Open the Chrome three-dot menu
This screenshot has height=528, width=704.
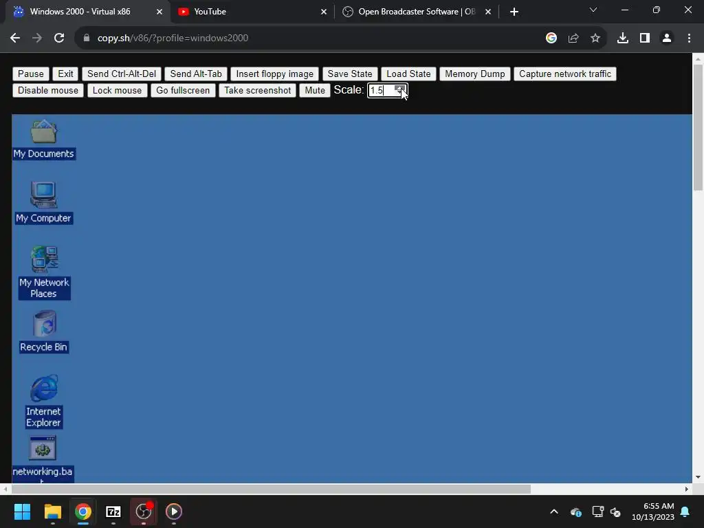[689, 38]
